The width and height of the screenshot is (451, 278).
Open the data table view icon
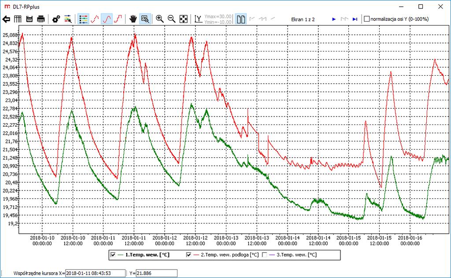[18, 19]
